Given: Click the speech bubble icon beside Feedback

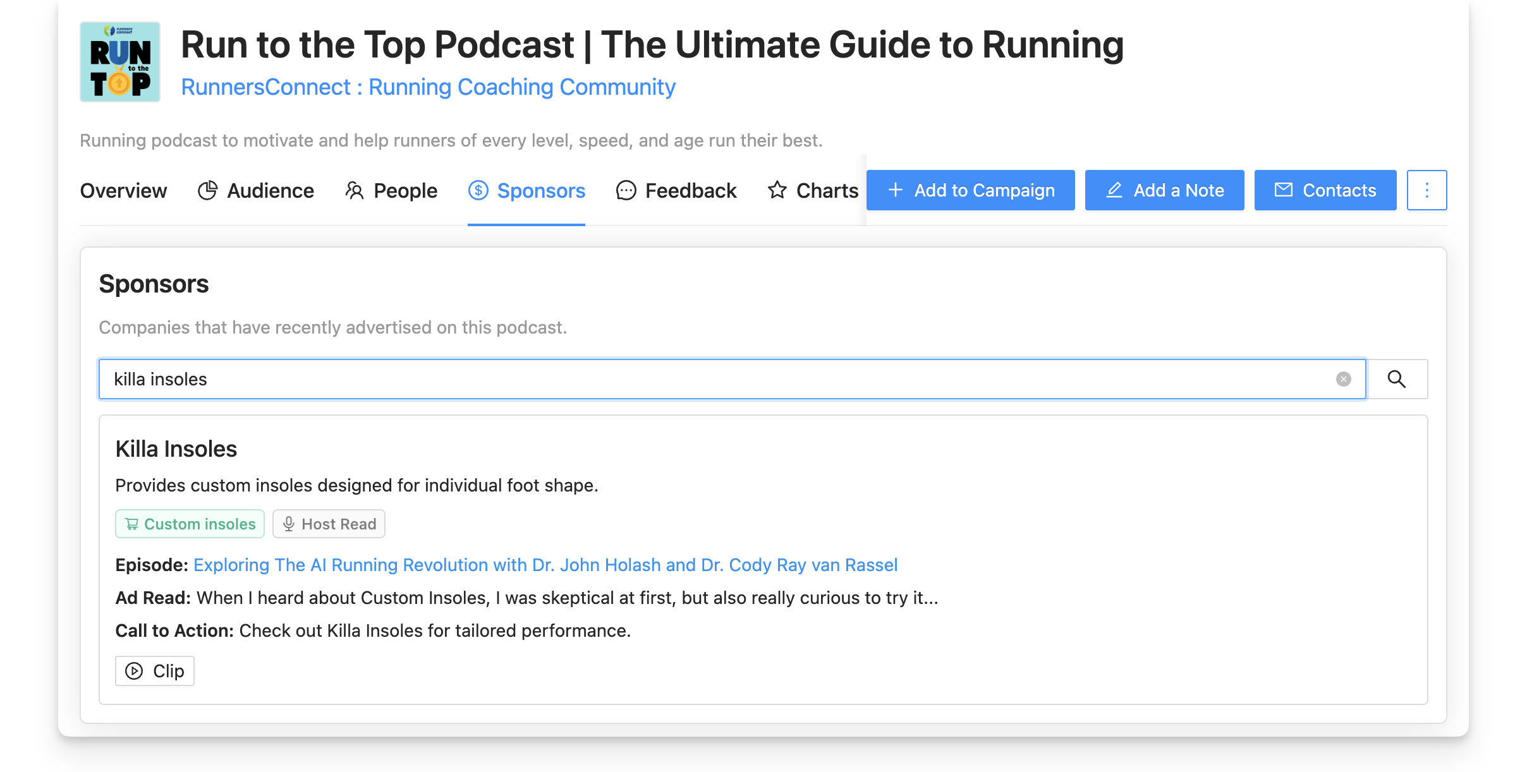Looking at the screenshot, I should pyautogui.click(x=626, y=190).
